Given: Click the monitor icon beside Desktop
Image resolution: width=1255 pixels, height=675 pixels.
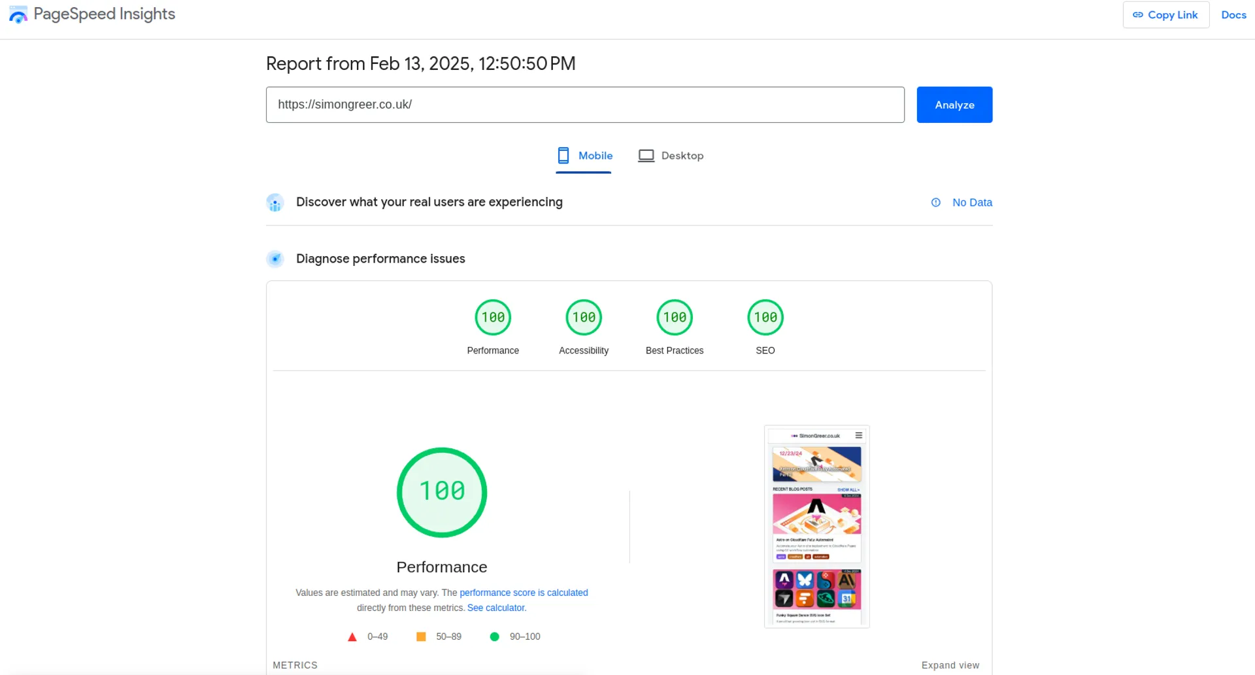Looking at the screenshot, I should point(646,156).
